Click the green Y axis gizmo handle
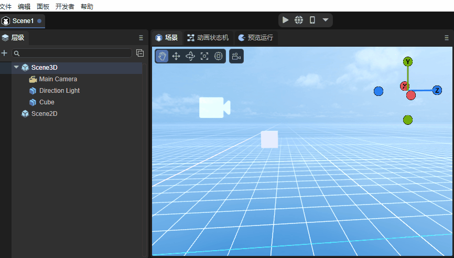The image size is (454, 258). point(408,62)
